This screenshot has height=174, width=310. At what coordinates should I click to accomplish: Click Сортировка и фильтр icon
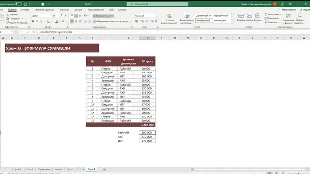[x=288, y=16]
